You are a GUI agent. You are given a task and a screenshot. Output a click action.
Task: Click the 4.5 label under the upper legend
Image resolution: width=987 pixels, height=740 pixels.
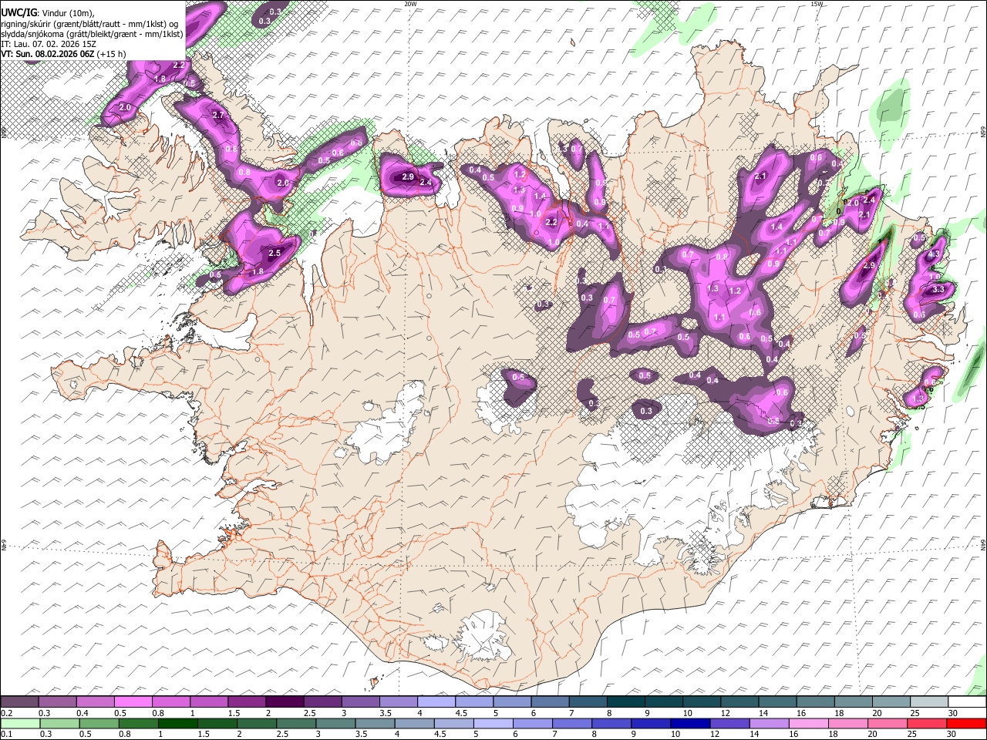pyautogui.click(x=460, y=713)
